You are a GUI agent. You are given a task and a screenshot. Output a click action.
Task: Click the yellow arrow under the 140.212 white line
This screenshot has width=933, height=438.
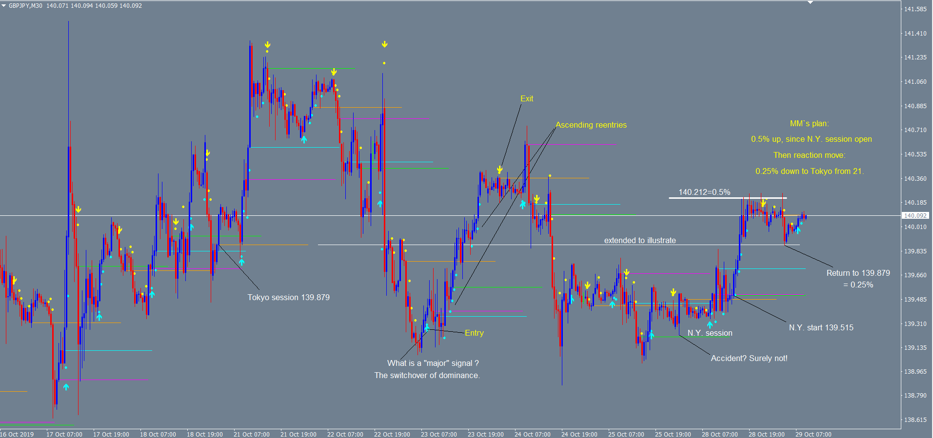click(763, 203)
